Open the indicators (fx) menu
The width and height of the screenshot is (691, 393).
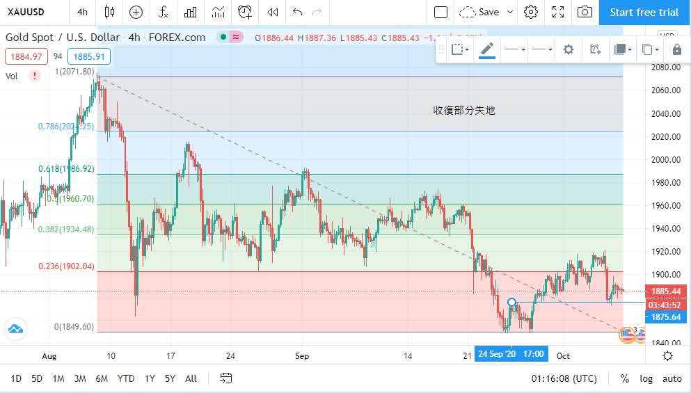pyautogui.click(x=163, y=12)
